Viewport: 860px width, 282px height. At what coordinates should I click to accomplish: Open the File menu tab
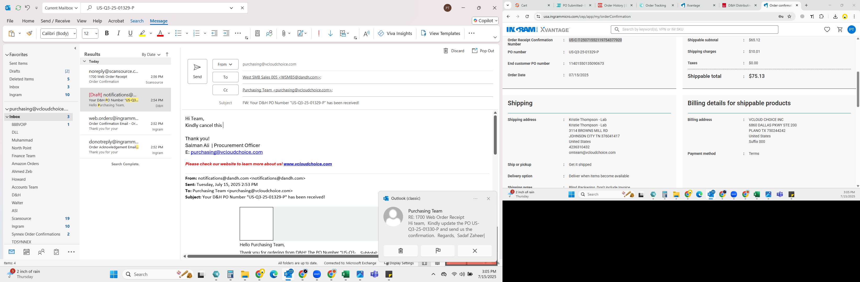click(x=10, y=21)
